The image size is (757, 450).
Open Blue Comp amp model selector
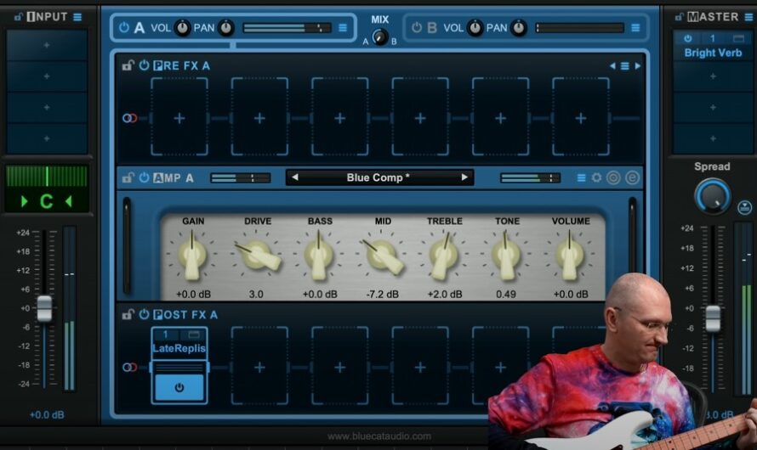click(378, 177)
